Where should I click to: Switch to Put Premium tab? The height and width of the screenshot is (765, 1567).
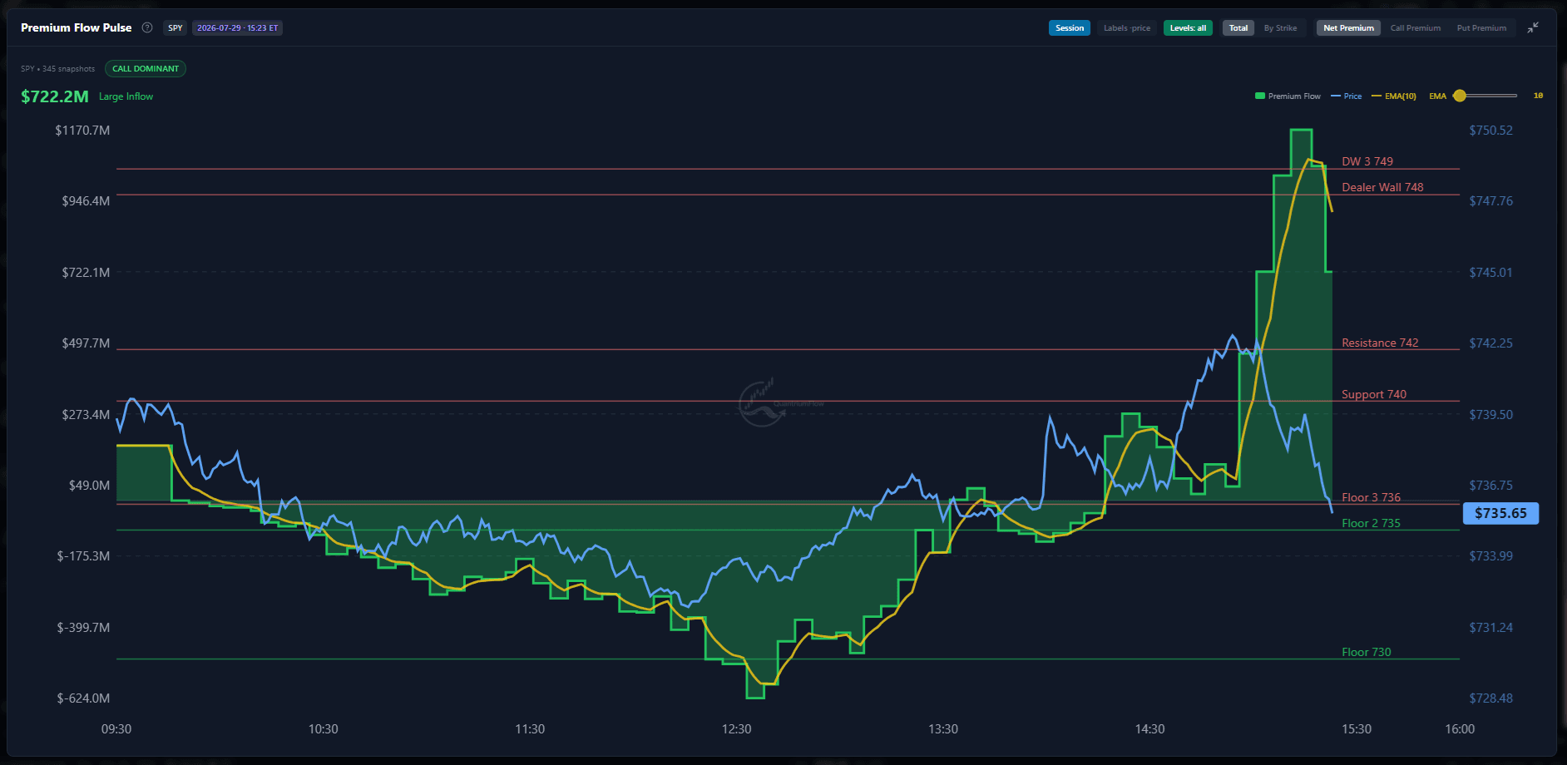click(x=1481, y=28)
